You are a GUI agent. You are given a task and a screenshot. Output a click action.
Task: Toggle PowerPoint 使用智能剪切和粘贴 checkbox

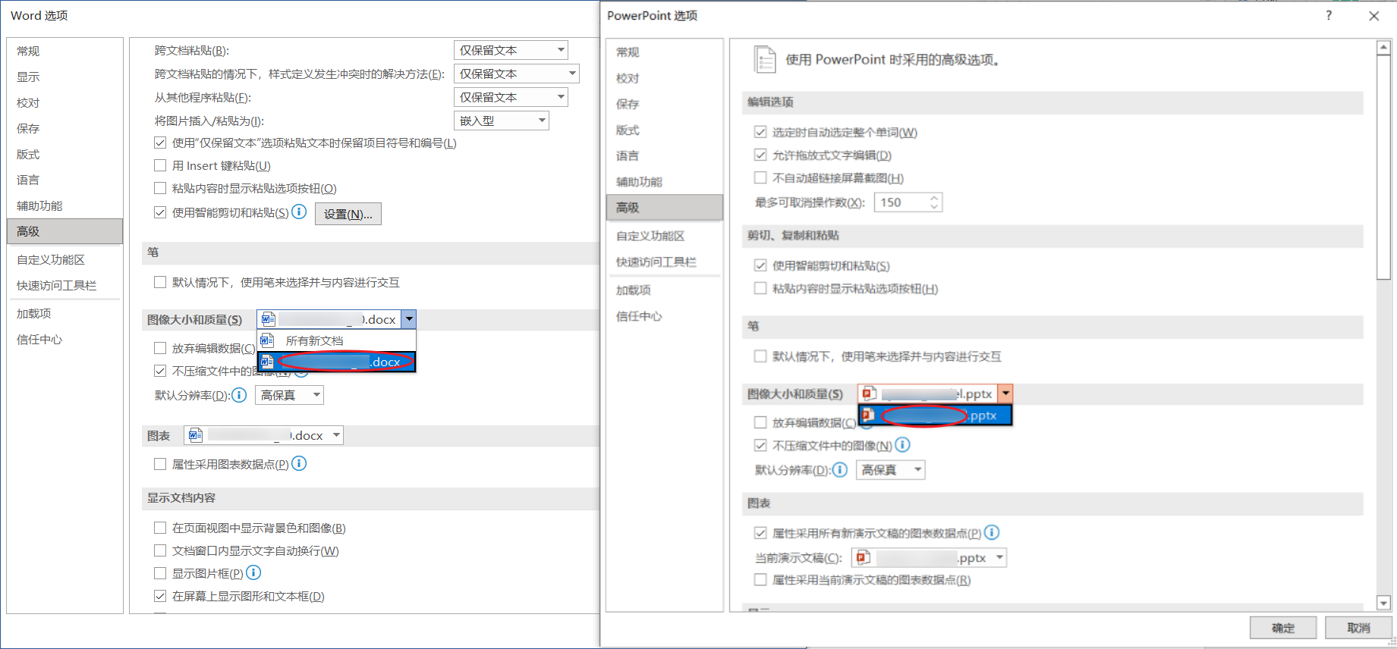[760, 265]
